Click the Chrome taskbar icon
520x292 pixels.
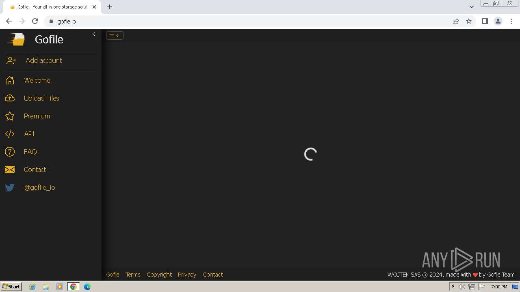[73, 287]
